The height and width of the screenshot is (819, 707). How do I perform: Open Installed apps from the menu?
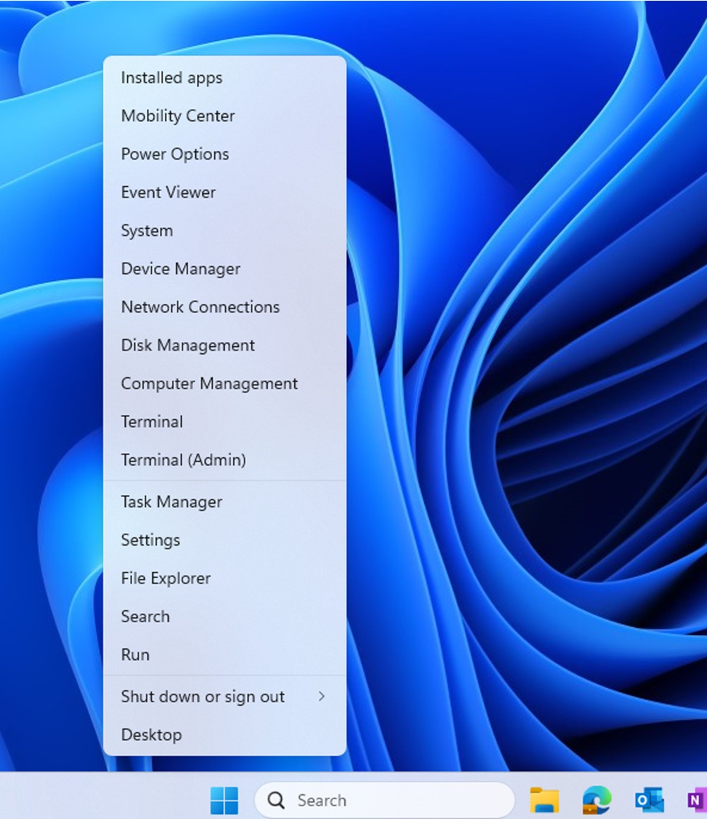click(x=172, y=78)
